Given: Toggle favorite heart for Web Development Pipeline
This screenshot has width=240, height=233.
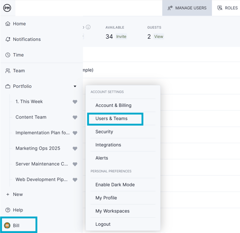Looking at the screenshot, I should click(75, 180).
